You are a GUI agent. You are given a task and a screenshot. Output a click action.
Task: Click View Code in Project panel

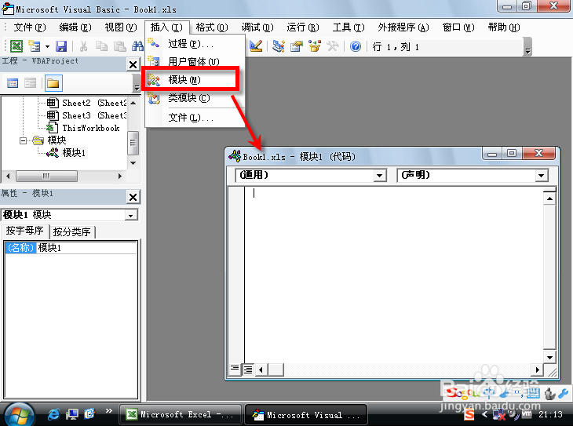click(x=13, y=83)
